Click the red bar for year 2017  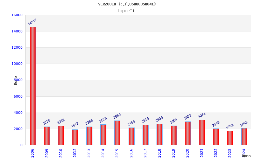[x=145, y=135]
